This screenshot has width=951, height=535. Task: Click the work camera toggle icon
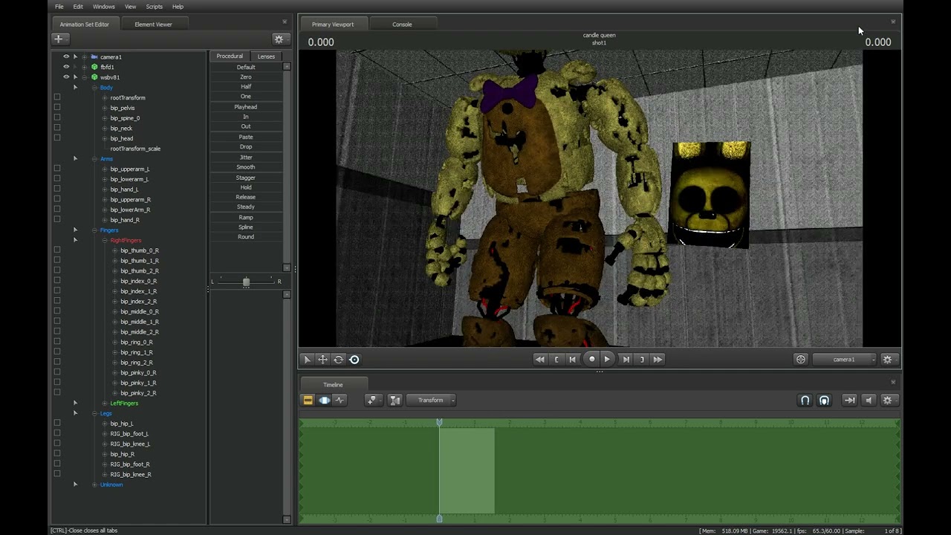(x=801, y=360)
